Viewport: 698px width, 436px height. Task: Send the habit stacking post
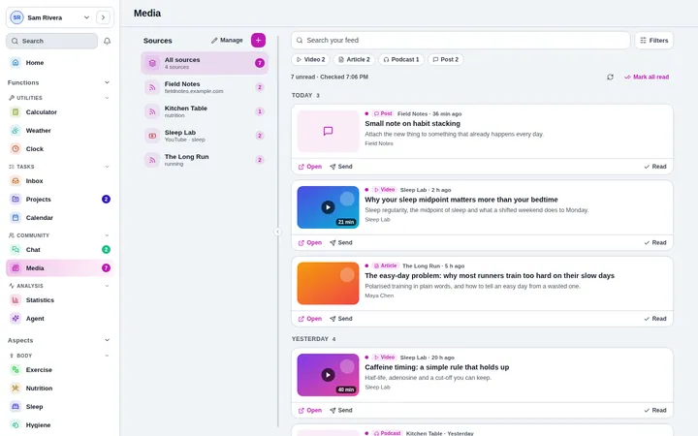341,167
